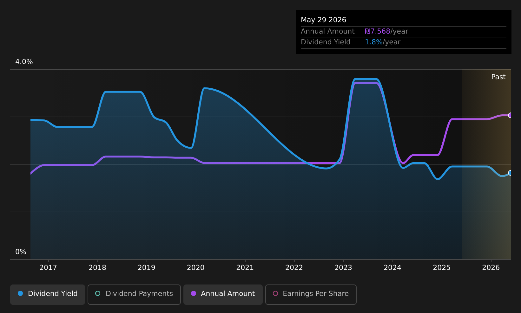Screen dimensions: 521x313
Task: Click the 2024 x-axis label
Action: 392,268
